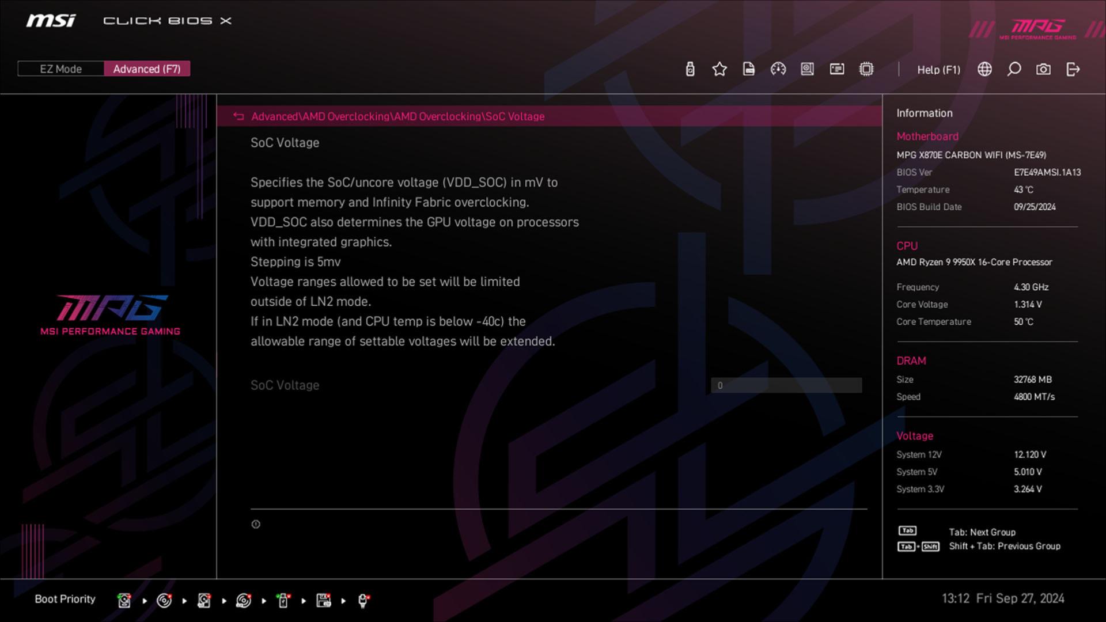Select last boot priority network plug icon

click(x=363, y=600)
